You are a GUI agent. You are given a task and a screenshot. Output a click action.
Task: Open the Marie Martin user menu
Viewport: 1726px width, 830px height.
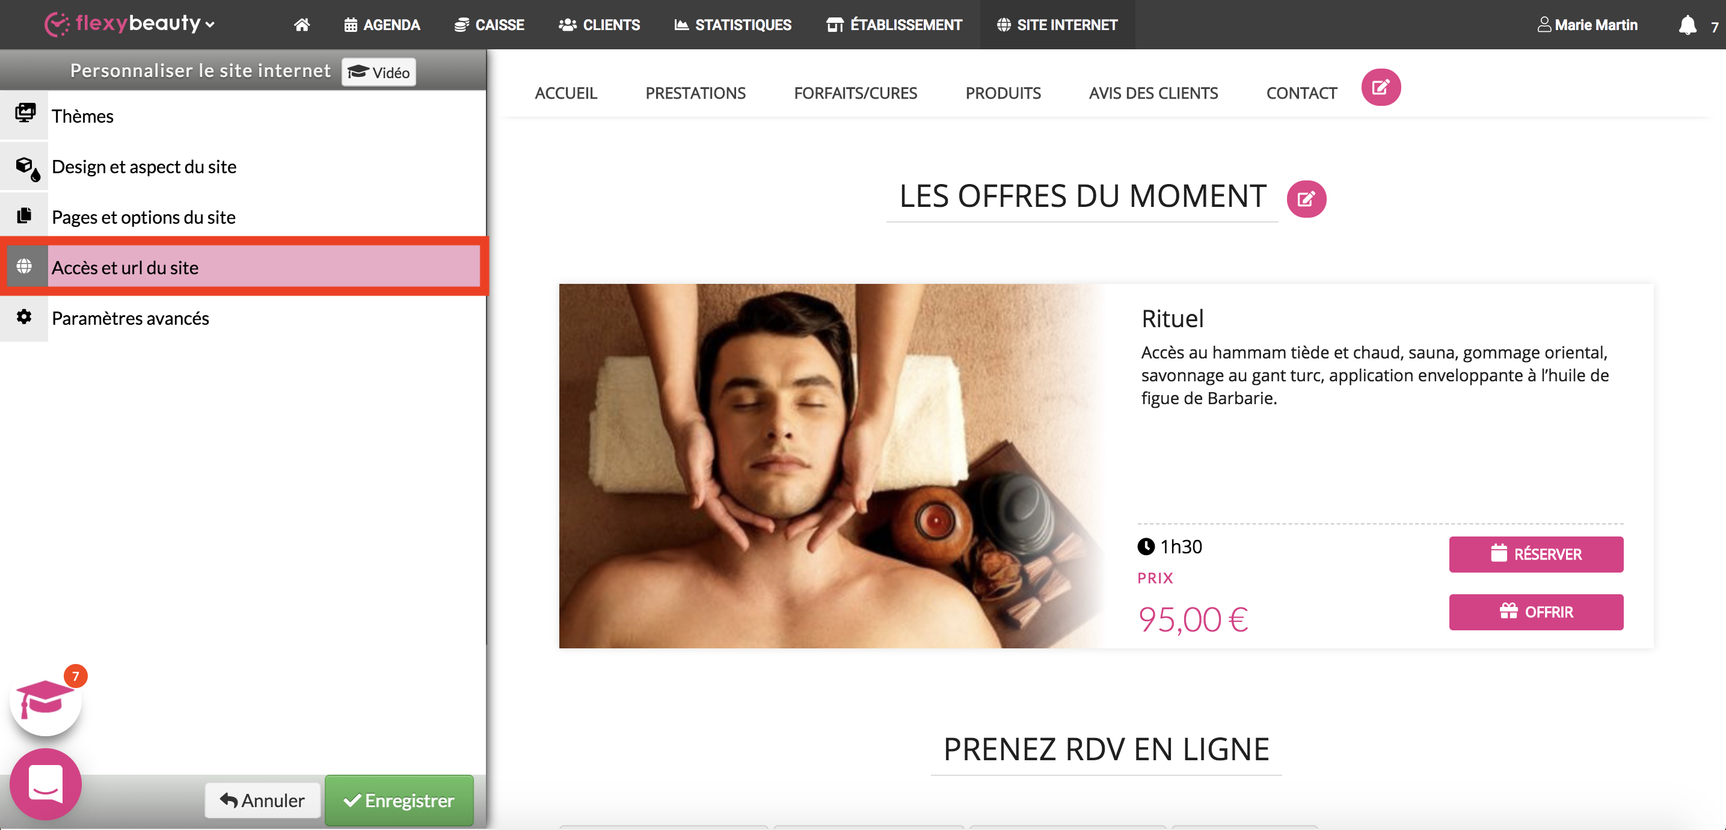1586,25
